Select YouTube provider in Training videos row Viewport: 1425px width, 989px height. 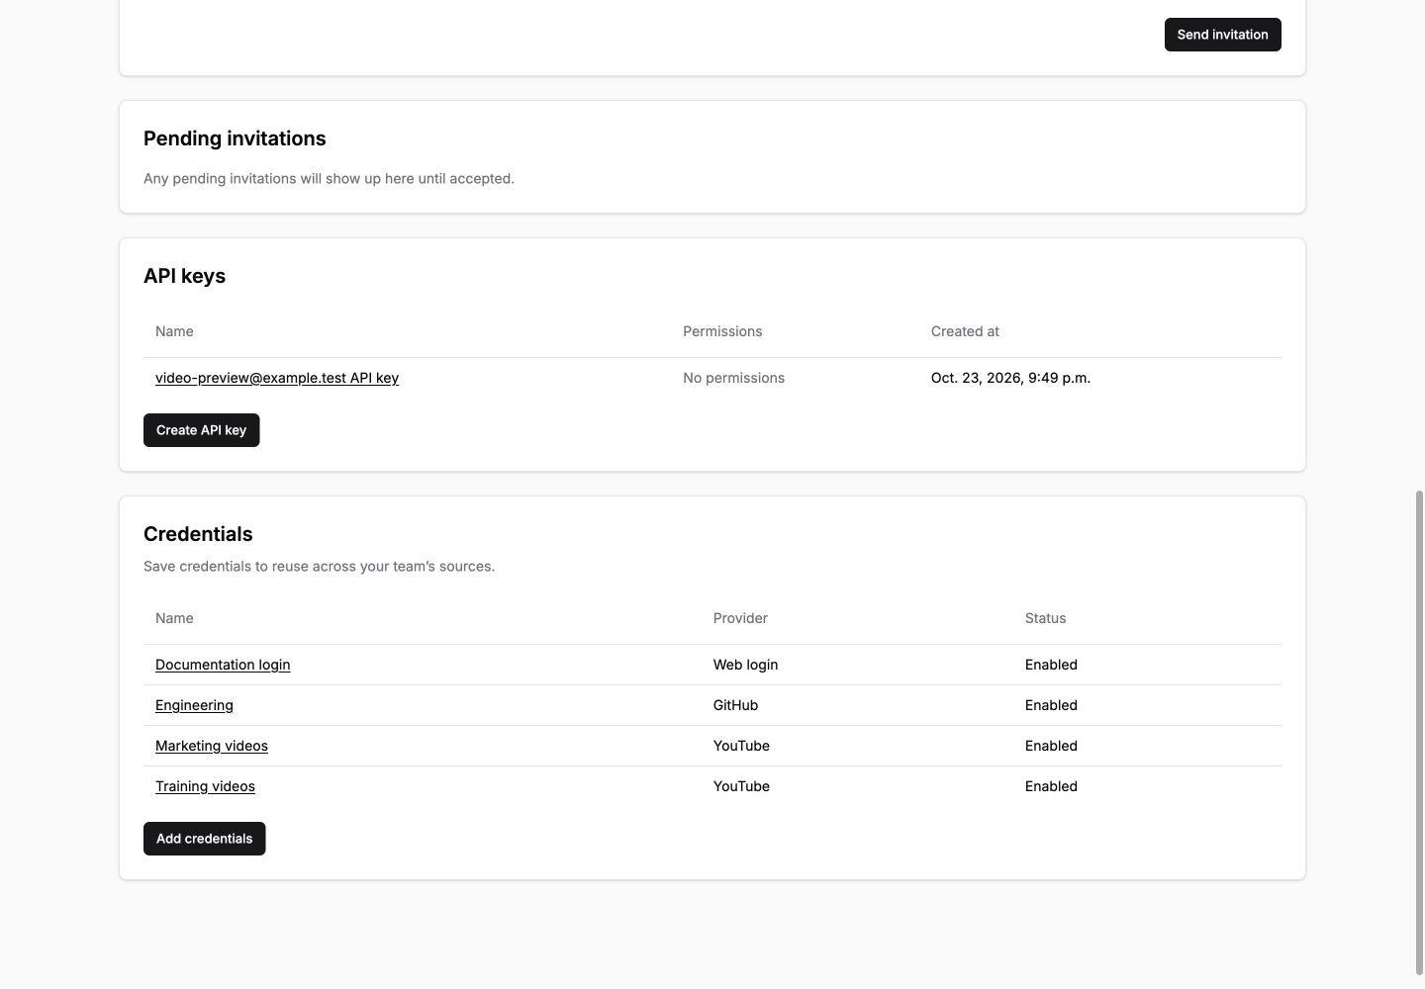pos(741,786)
